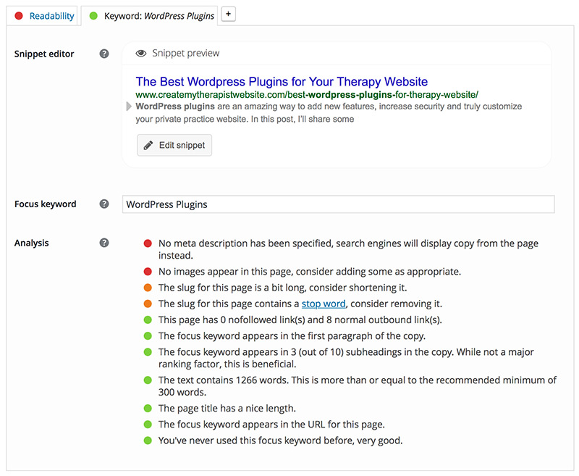579x476 pixels.
Task: Click the green bullet for 1266 words result
Action: [148, 380]
